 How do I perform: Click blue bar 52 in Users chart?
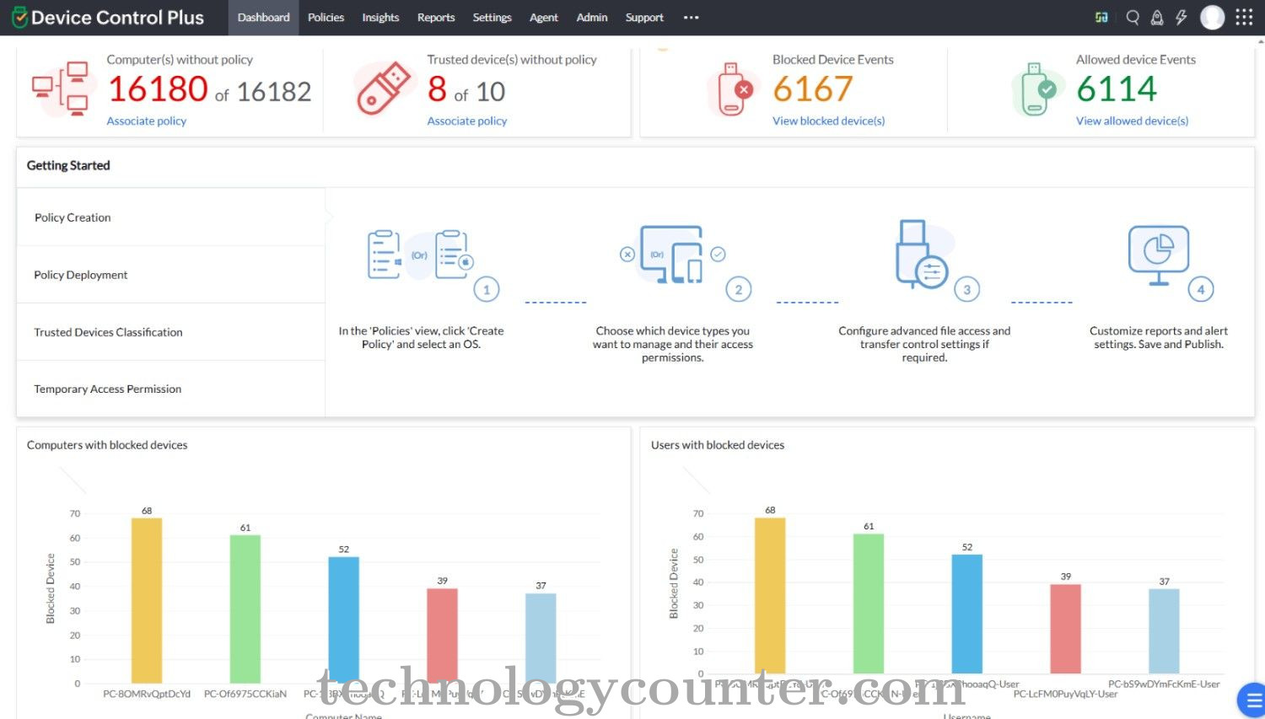tap(967, 614)
